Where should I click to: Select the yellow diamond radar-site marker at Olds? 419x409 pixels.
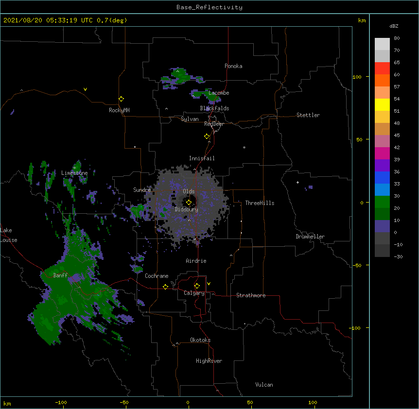pyautogui.click(x=189, y=202)
